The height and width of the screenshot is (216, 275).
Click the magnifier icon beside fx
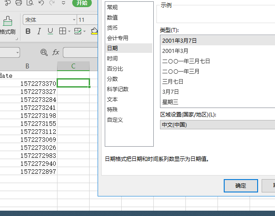tap(44, 52)
